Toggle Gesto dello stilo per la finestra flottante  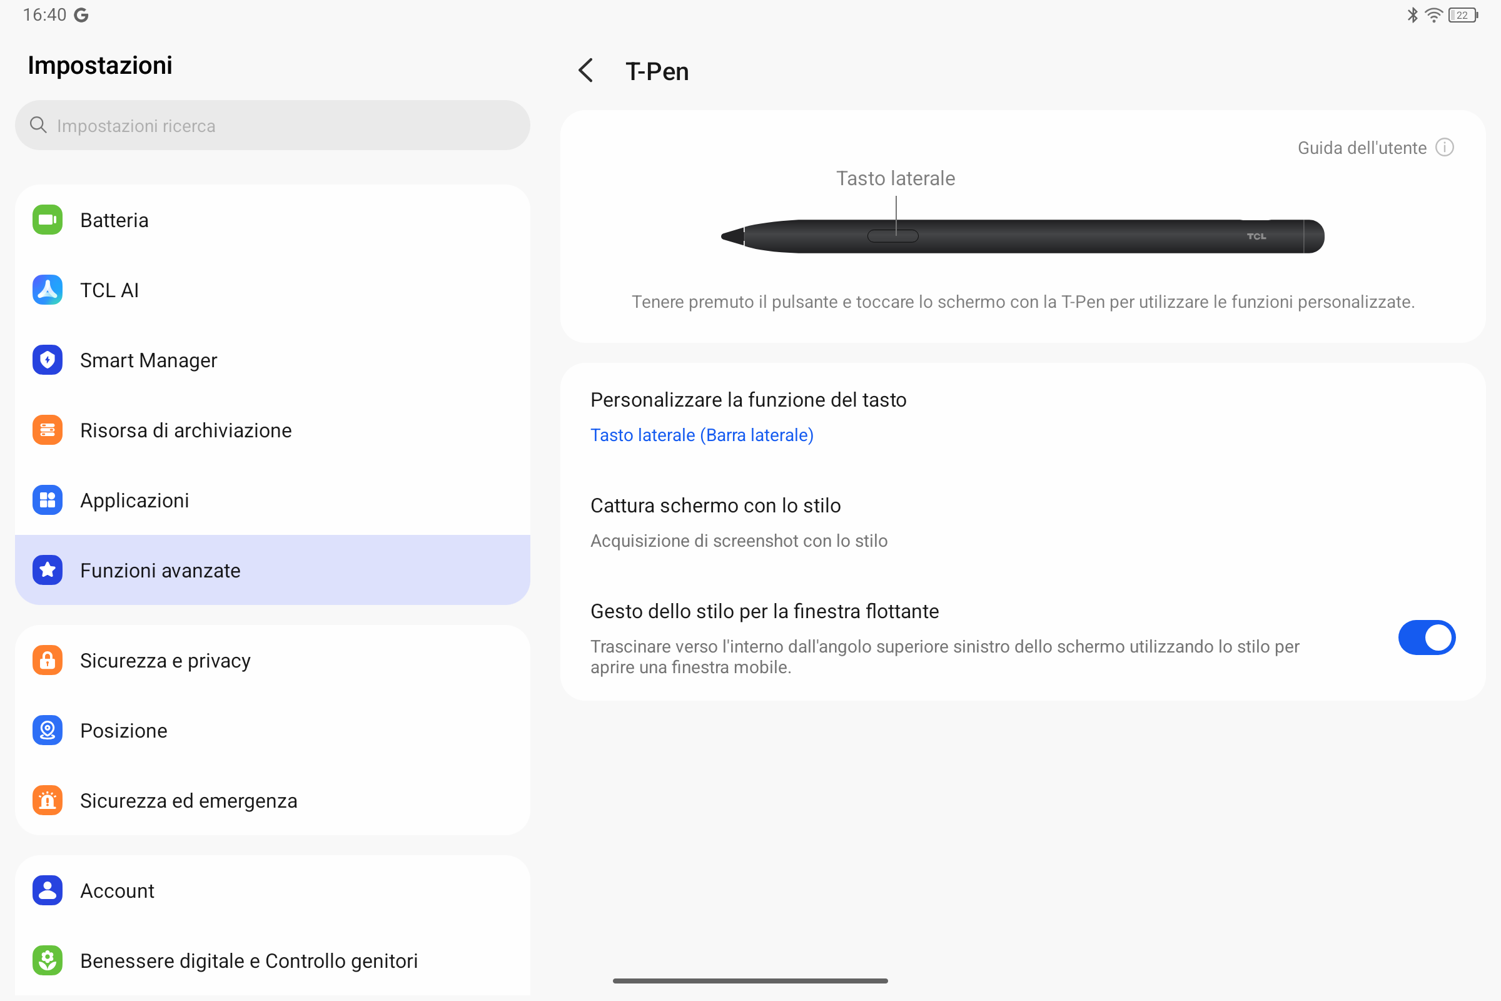[x=1427, y=638]
